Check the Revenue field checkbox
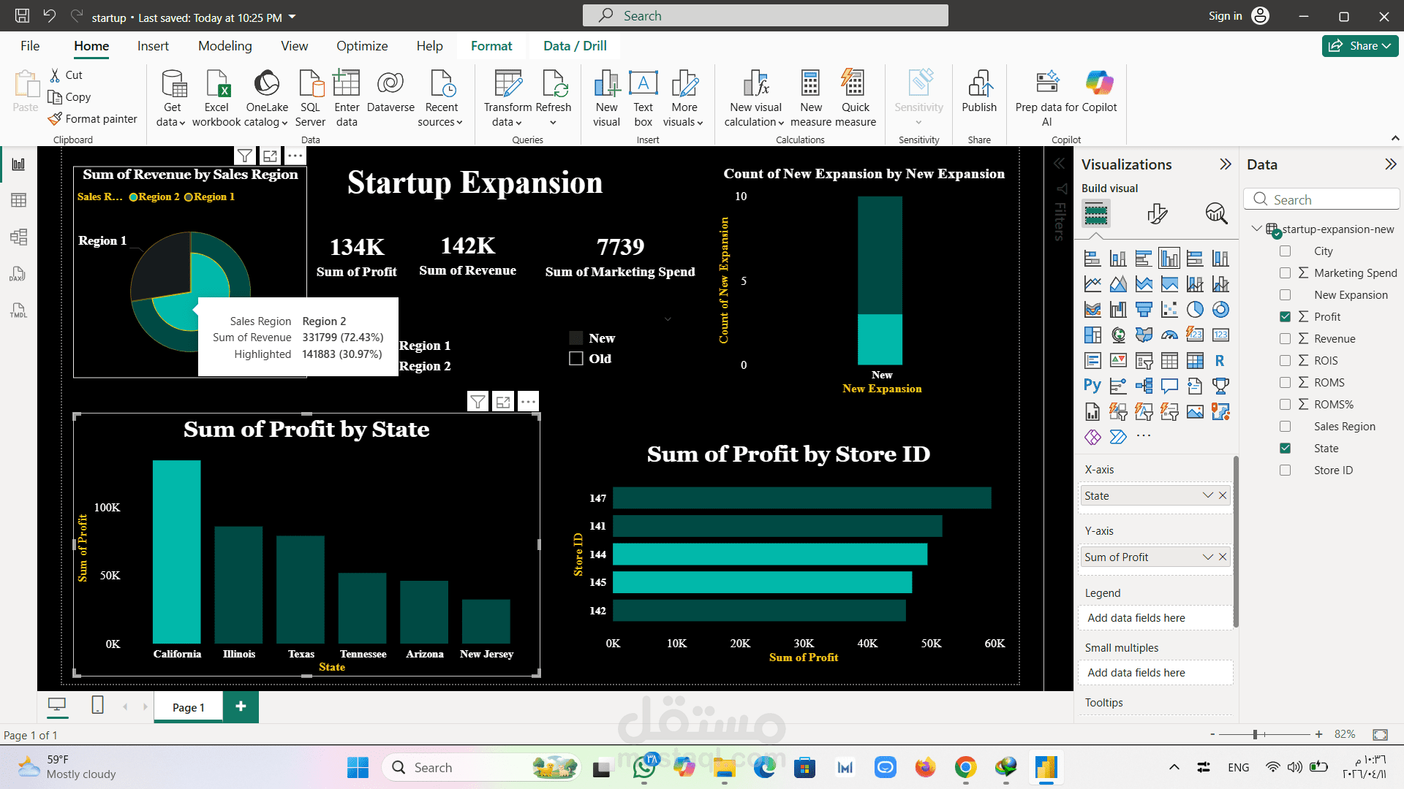1404x789 pixels. 1285,339
